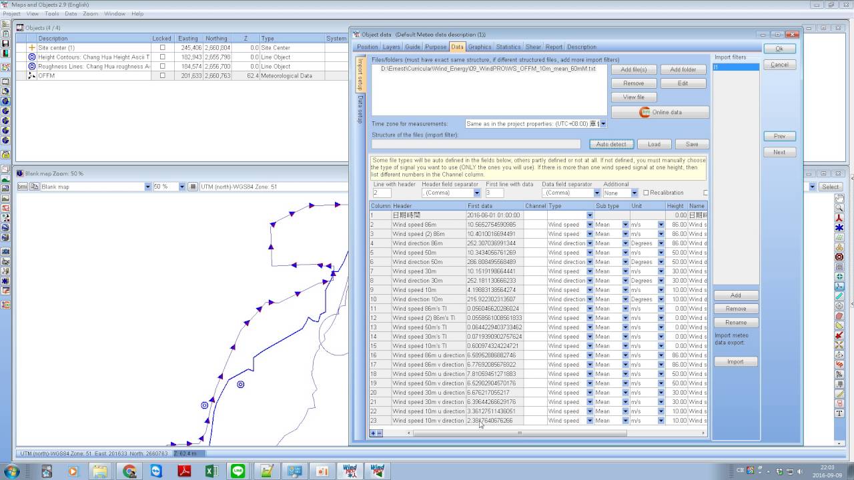Switch to the Statistics tab
This screenshot has width=854, height=480.
click(x=508, y=47)
